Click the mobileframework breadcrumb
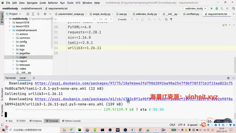The width and height of the screenshot is (236, 133). (x=32, y=8)
